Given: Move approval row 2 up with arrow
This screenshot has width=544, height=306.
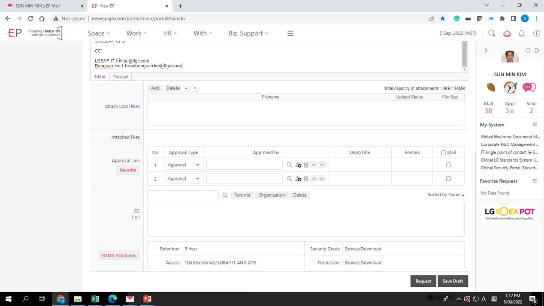Looking at the screenshot, I should [314, 179].
